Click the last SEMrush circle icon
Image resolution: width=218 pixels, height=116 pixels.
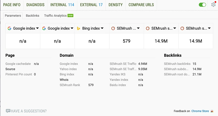[182, 29]
